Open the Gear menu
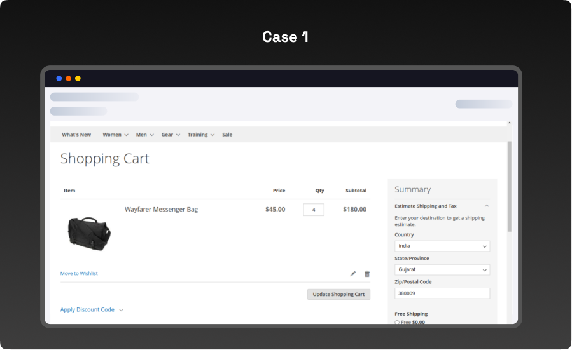Viewport: 572px width, 350px height. [171, 135]
